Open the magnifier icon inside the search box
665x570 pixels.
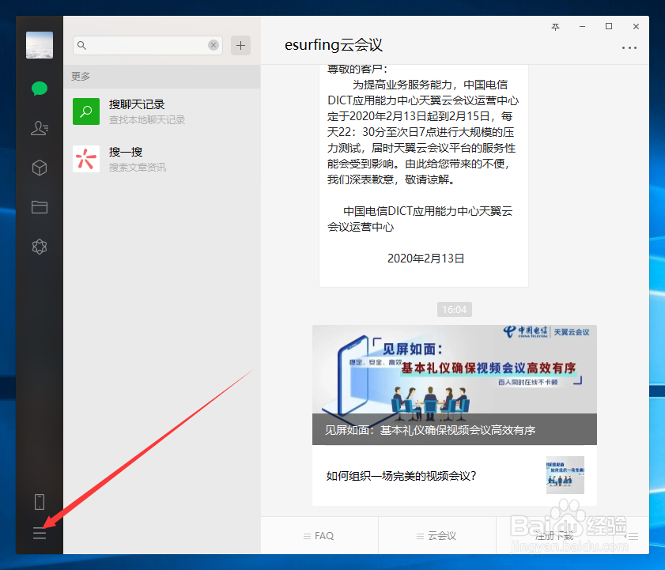(82, 45)
